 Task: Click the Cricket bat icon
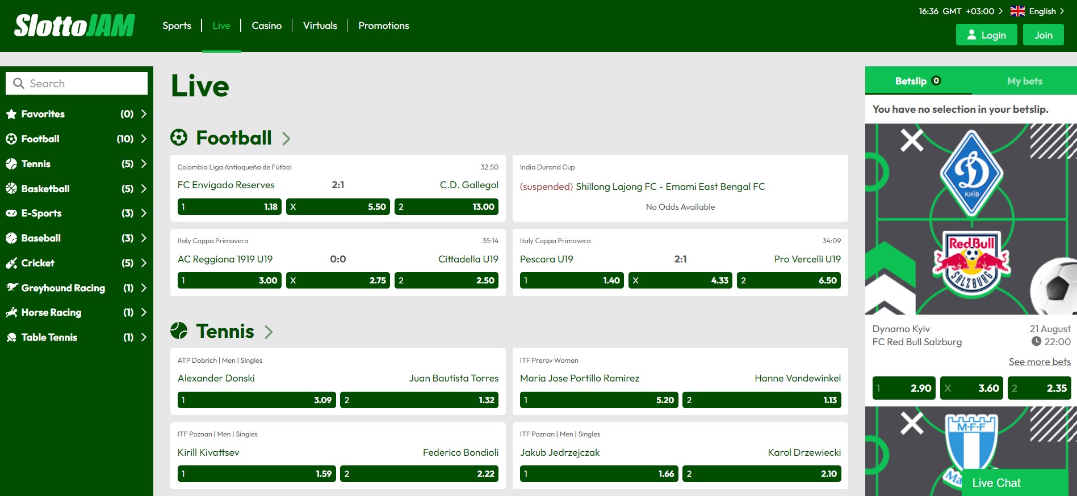11,263
